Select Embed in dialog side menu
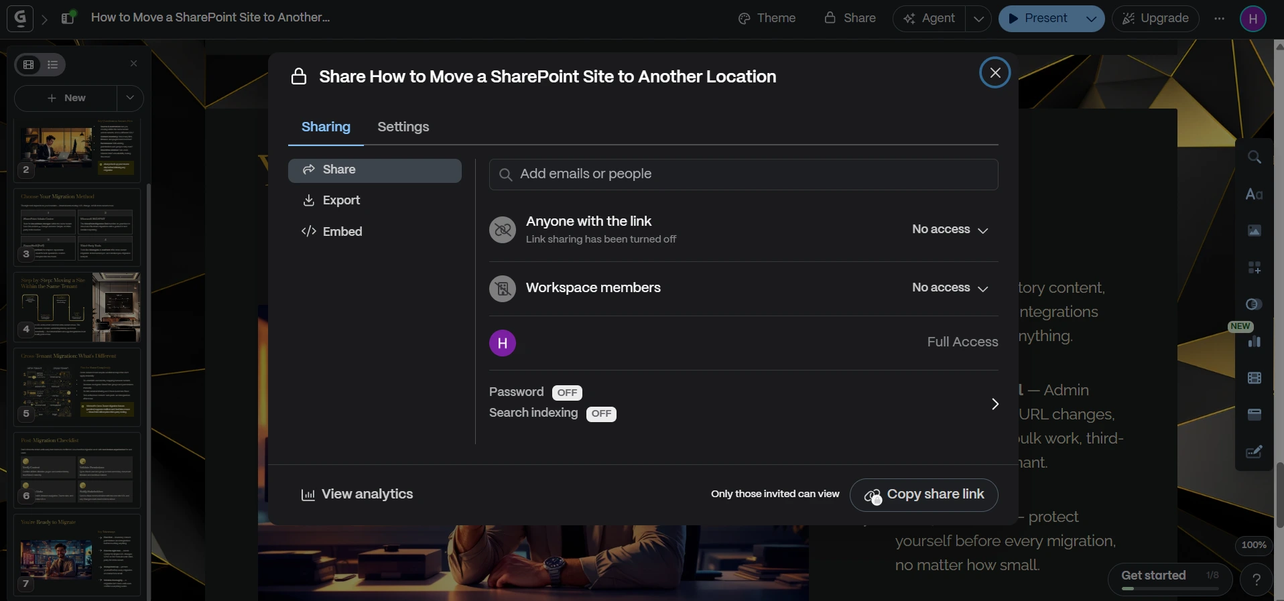This screenshot has width=1284, height=601. click(x=375, y=232)
